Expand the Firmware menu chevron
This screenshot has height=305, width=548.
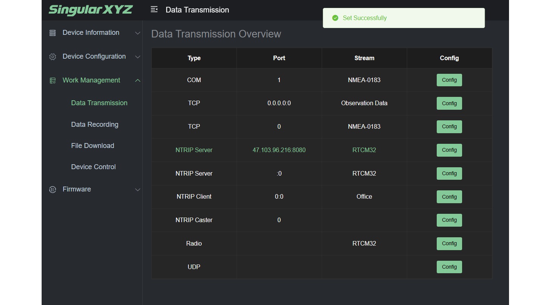(x=138, y=190)
